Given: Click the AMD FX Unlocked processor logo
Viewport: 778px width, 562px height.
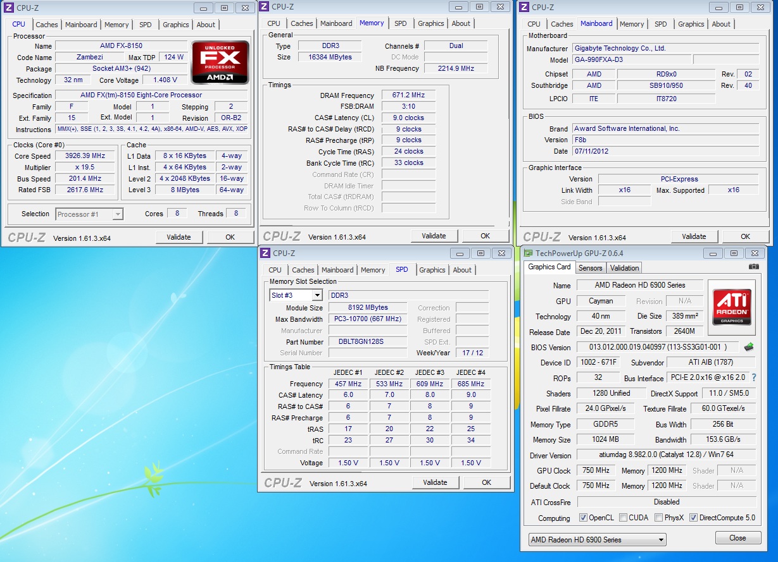Looking at the screenshot, I should point(220,63).
